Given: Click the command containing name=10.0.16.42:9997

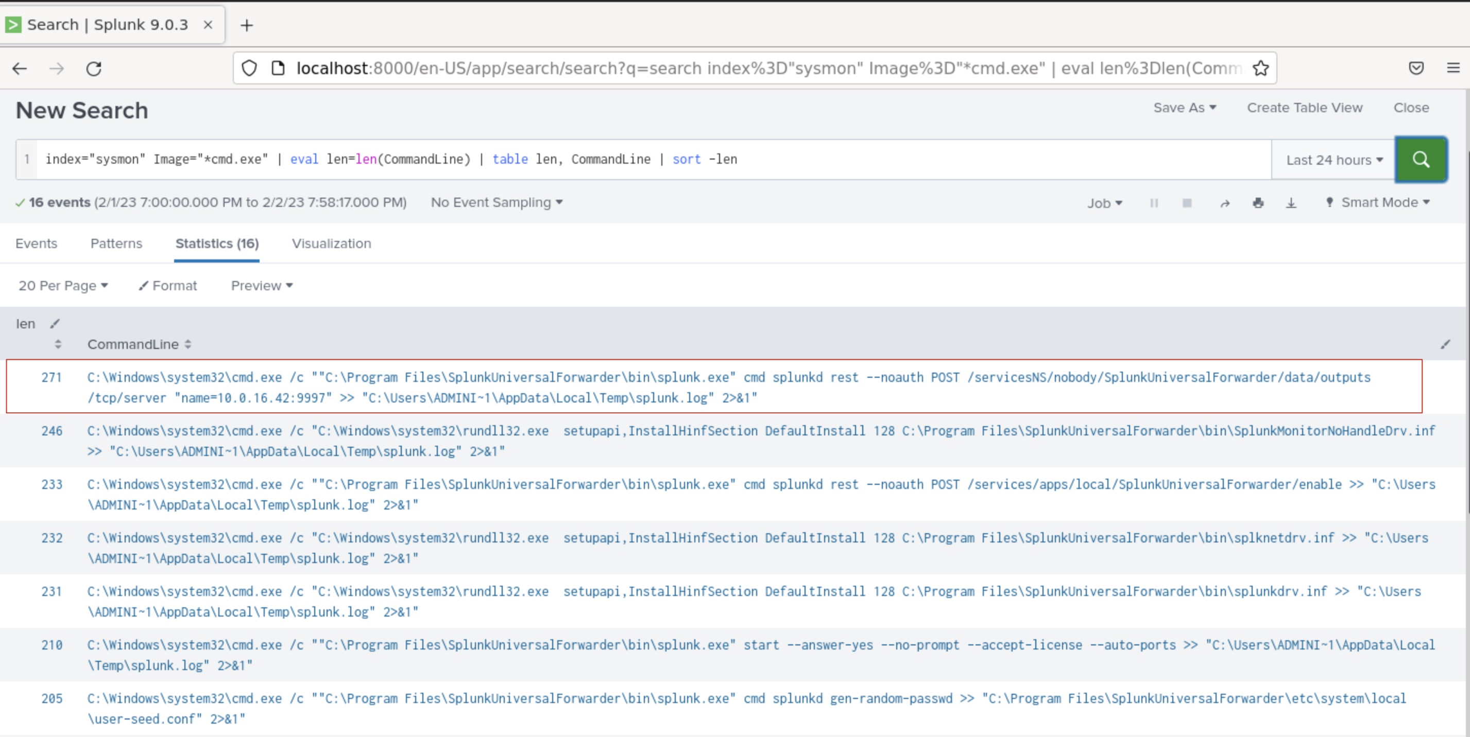Looking at the screenshot, I should coord(729,388).
